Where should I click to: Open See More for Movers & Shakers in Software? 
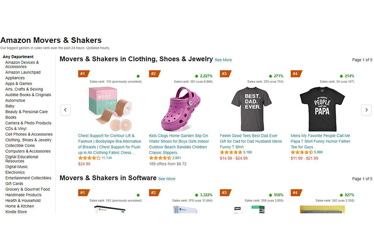[167, 179]
